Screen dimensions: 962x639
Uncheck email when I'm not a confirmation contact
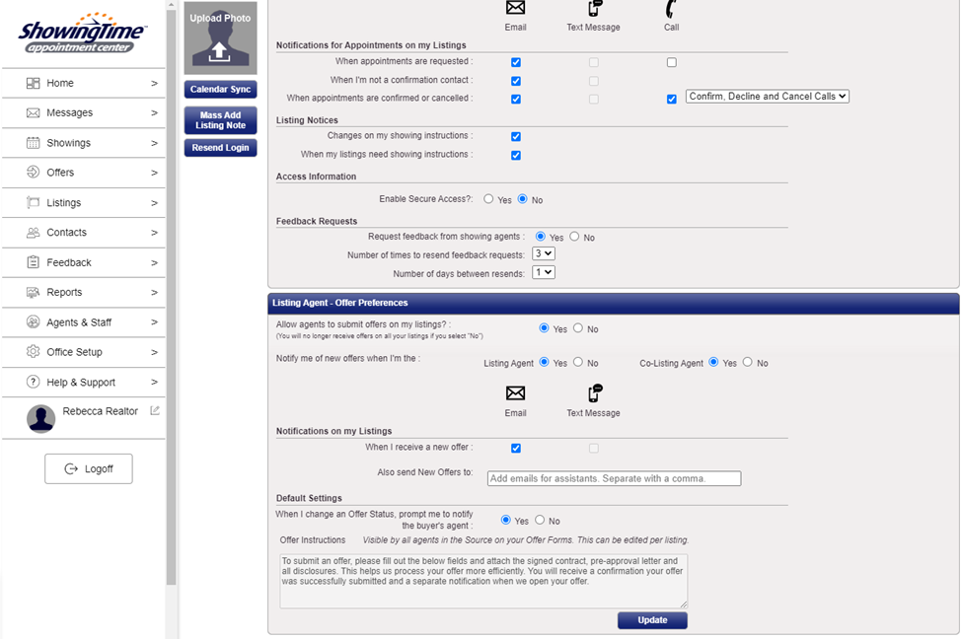pyautogui.click(x=516, y=81)
